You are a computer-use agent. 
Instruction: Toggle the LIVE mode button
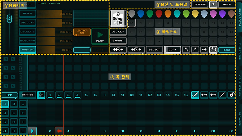[x=100, y=50]
